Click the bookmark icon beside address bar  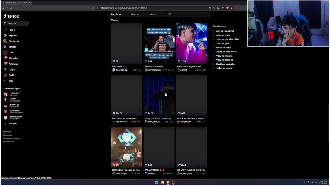[x=93, y=8]
